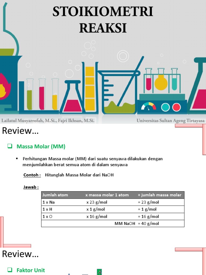206x275 pixels.
Task: Click the Jumlah atom table header
Action: click(55, 195)
